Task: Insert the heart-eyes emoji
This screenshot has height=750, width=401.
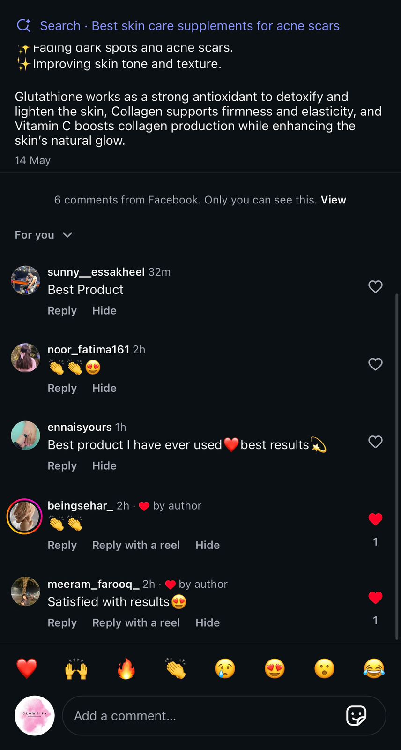Action: (x=275, y=668)
